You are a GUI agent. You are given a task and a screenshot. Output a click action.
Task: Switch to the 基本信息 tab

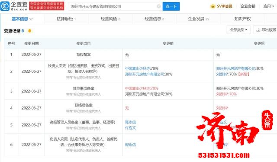tap(22, 19)
